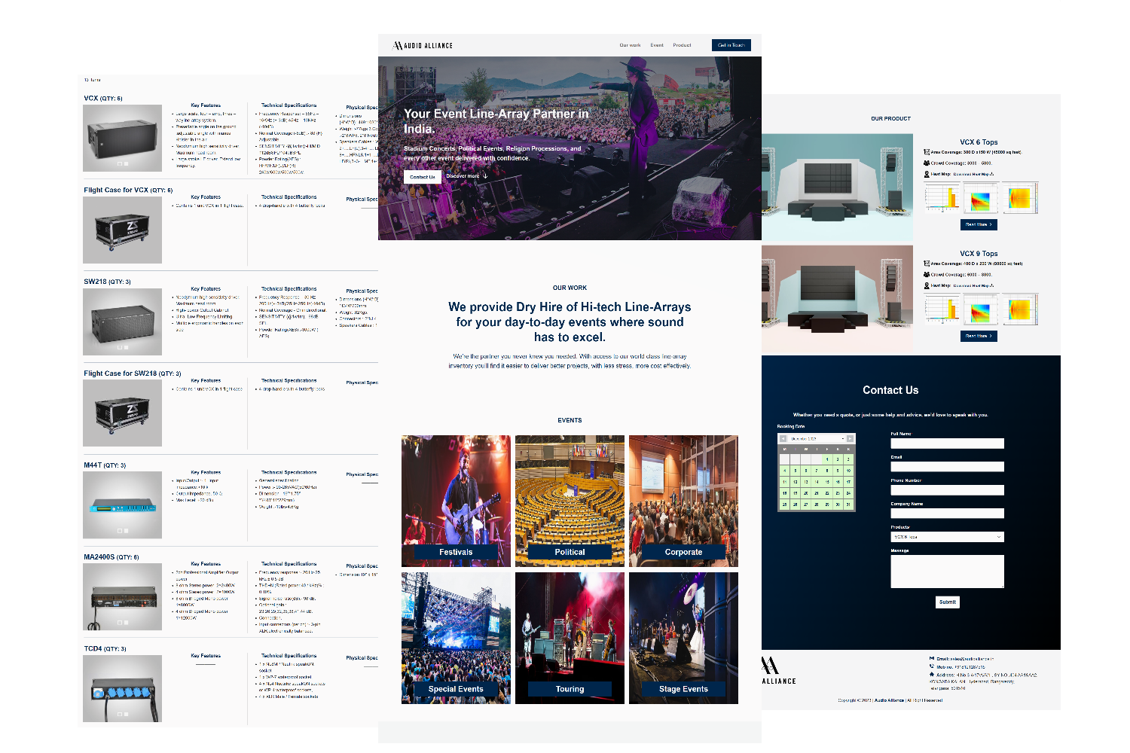This screenshot has width=1130, height=753.
Task: Click the footer phone icon
Action: tap(932, 666)
